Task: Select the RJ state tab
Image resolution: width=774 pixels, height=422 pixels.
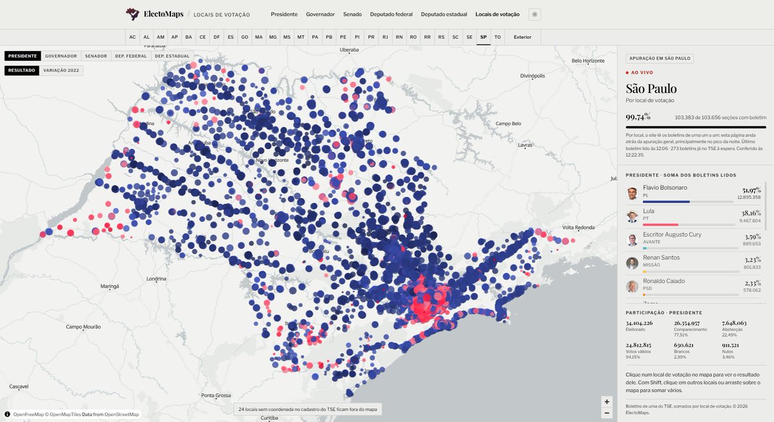Action: coord(386,37)
